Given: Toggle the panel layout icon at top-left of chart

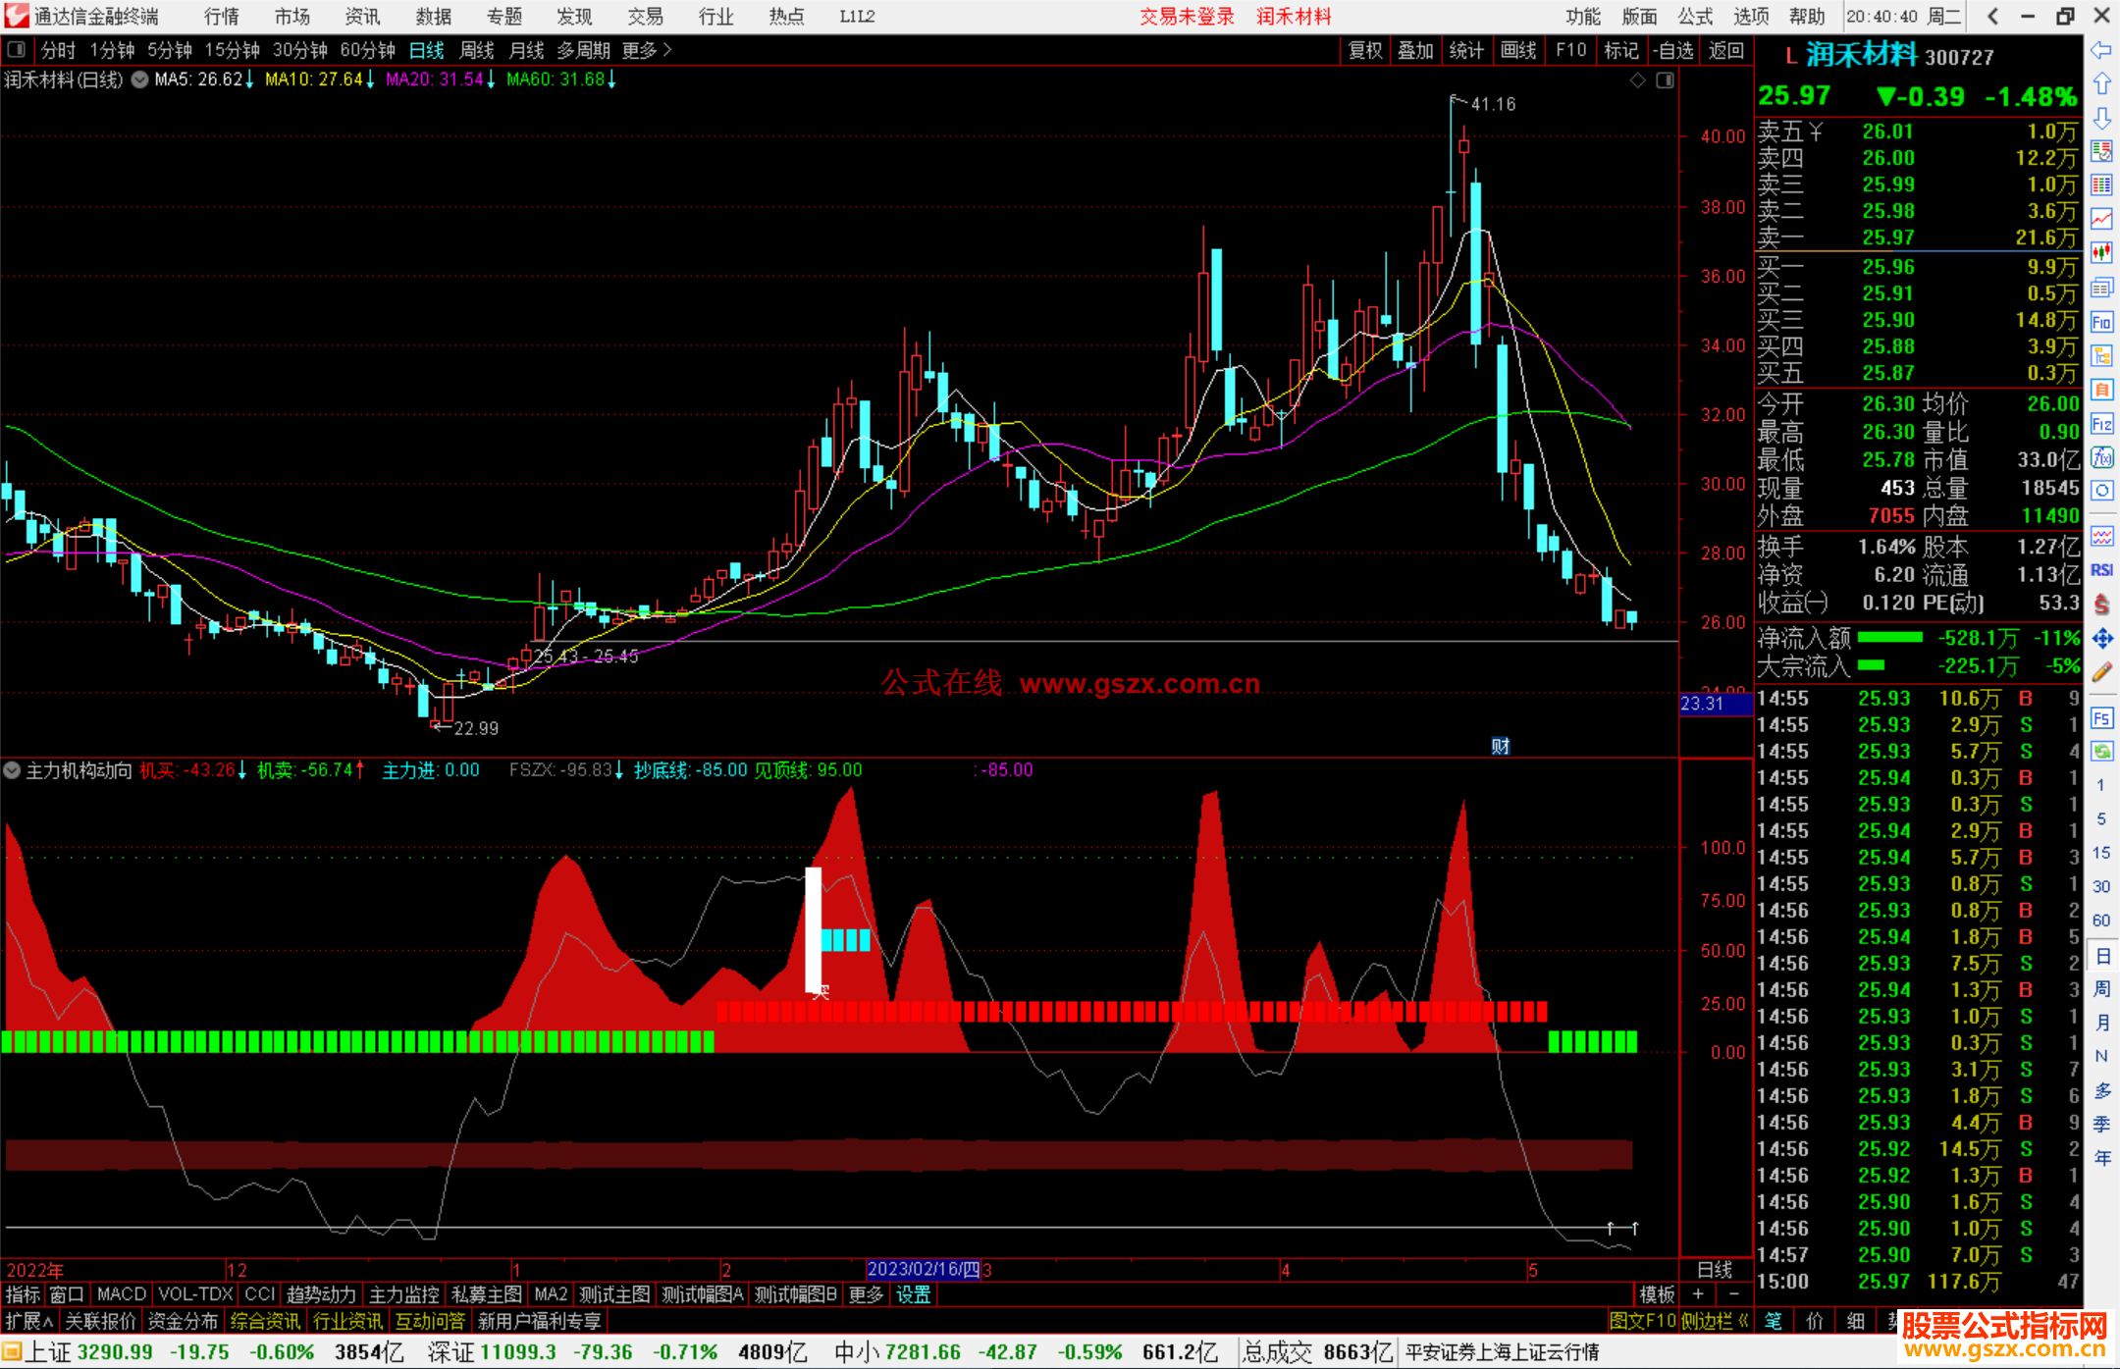Looking at the screenshot, I should pyautogui.click(x=16, y=49).
